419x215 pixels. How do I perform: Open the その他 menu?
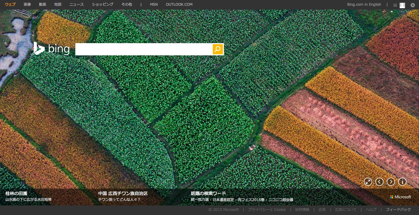tap(127, 4)
